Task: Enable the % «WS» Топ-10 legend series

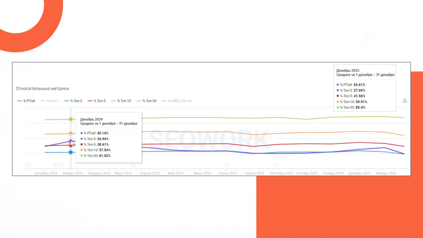Action: pyautogui.click(x=177, y=101)
